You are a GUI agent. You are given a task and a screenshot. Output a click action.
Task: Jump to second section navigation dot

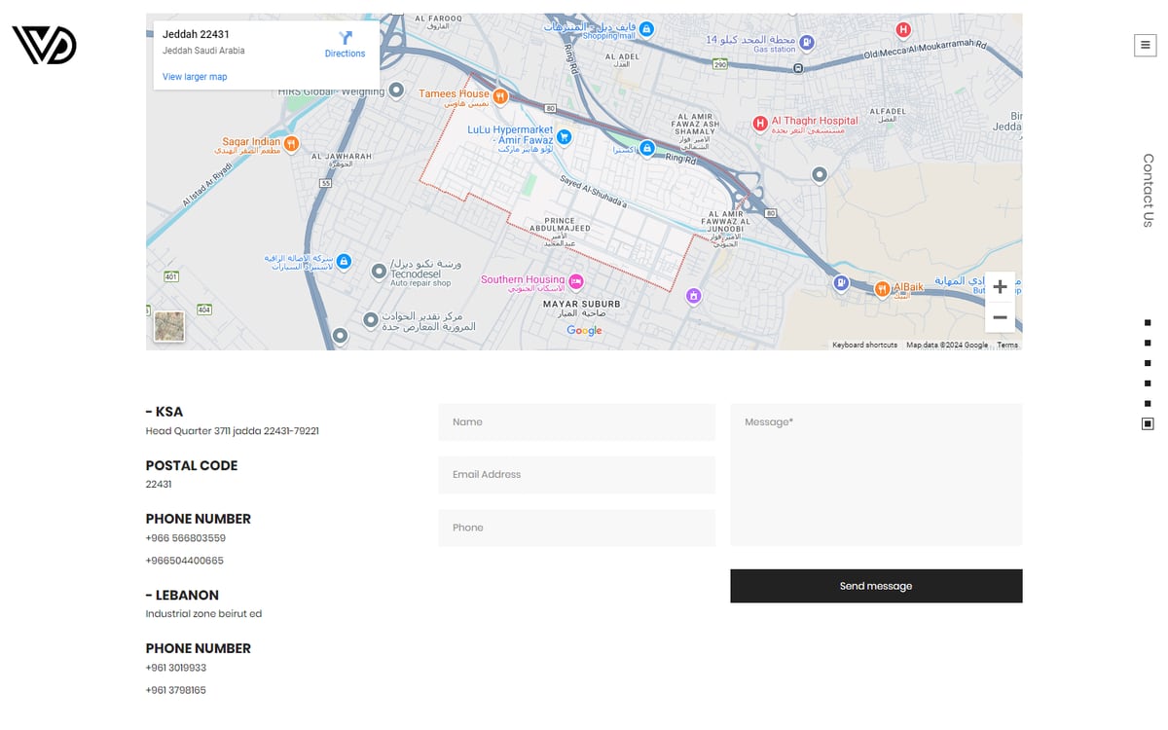click(1148, 343)
